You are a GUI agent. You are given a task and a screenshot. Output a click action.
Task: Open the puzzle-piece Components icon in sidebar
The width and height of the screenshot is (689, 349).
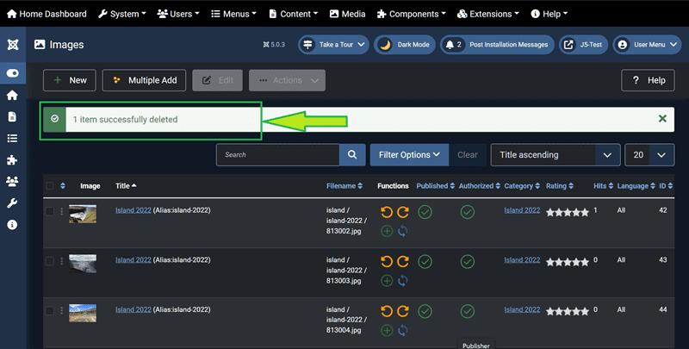[12, 159]
